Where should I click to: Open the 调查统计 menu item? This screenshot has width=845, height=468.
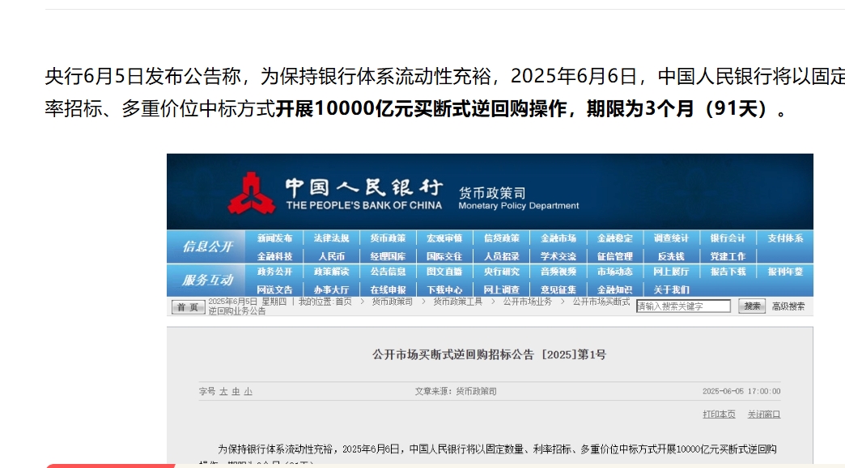[672, 238]
